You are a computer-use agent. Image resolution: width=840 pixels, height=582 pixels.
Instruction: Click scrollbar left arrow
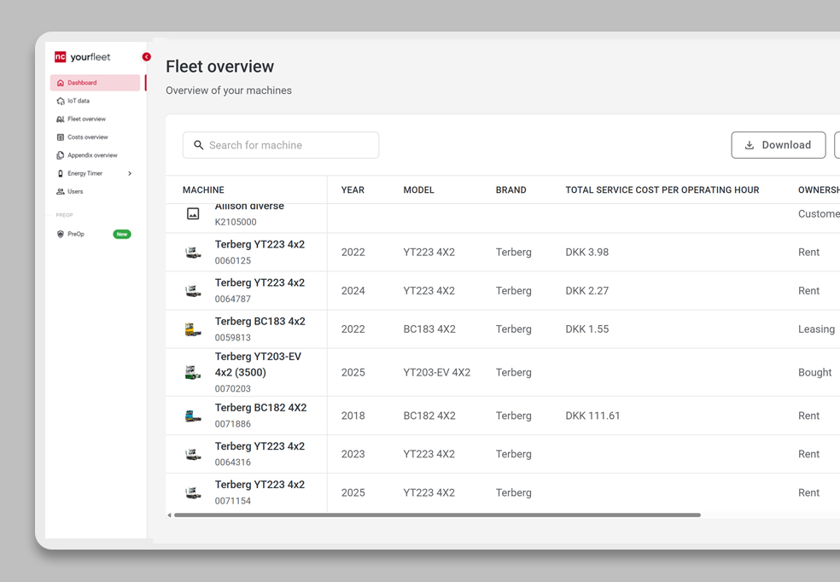point(169,515)
